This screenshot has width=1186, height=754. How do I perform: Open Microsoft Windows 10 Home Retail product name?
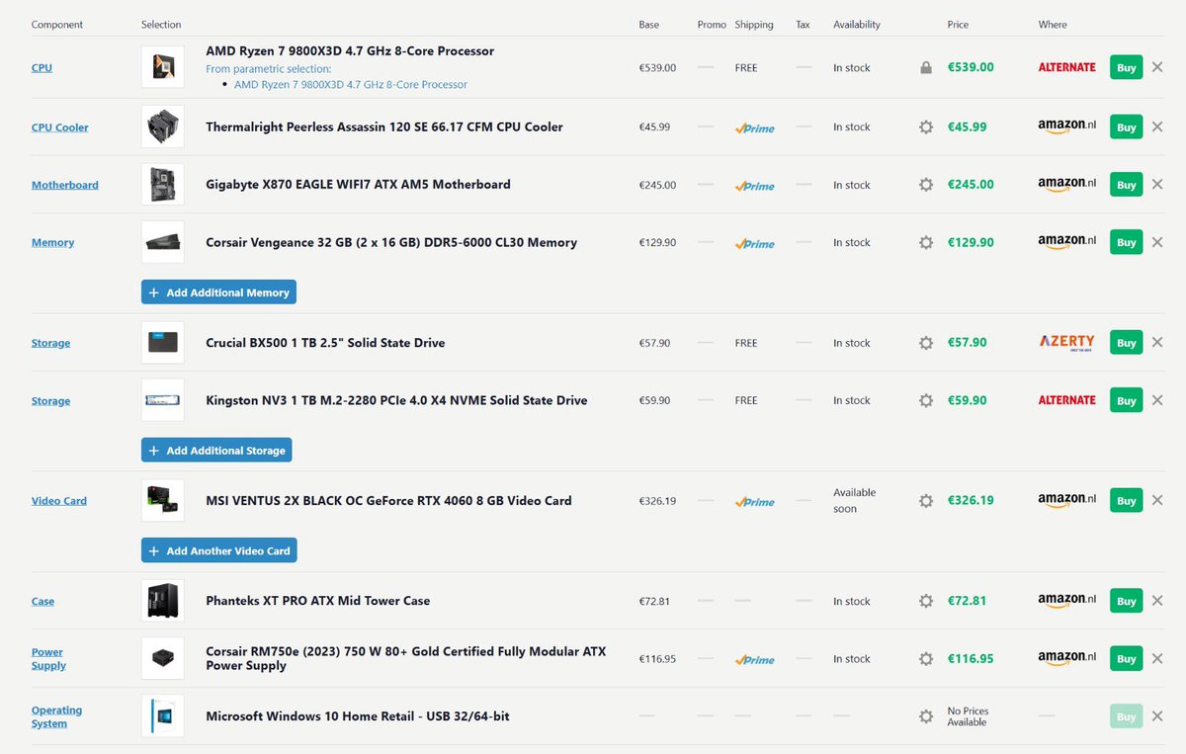[358, 716]
